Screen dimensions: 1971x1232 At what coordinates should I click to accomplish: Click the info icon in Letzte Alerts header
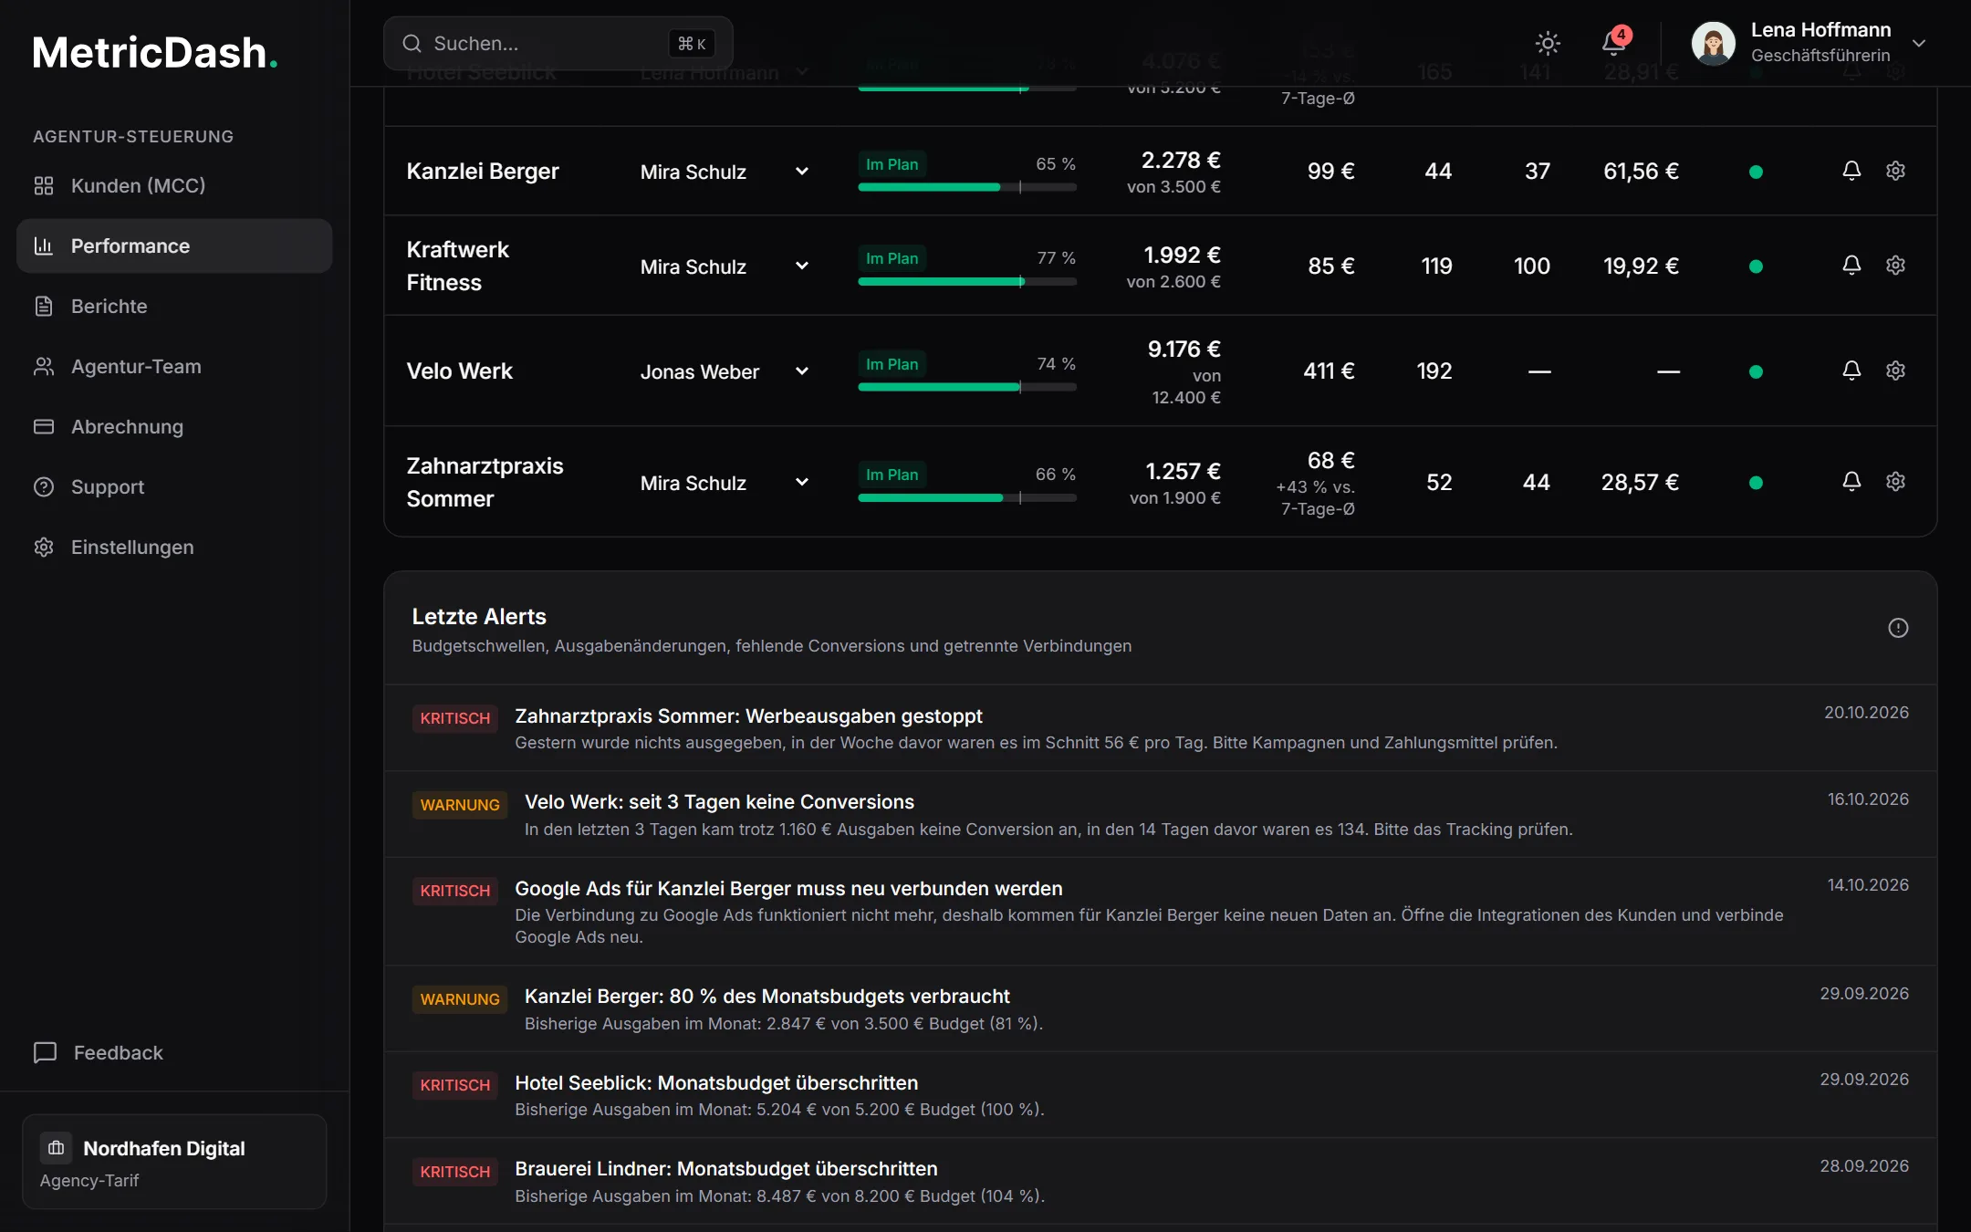click(x=1898, y=628)
